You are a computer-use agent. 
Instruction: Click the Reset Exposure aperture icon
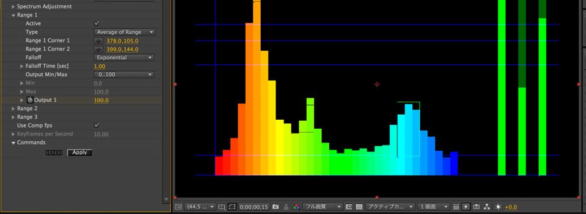498,207
